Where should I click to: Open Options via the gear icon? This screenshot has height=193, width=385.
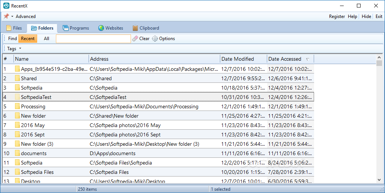point(155,39)
